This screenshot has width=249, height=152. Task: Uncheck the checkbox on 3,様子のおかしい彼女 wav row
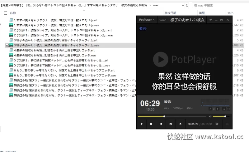click(x=7, y=45)
